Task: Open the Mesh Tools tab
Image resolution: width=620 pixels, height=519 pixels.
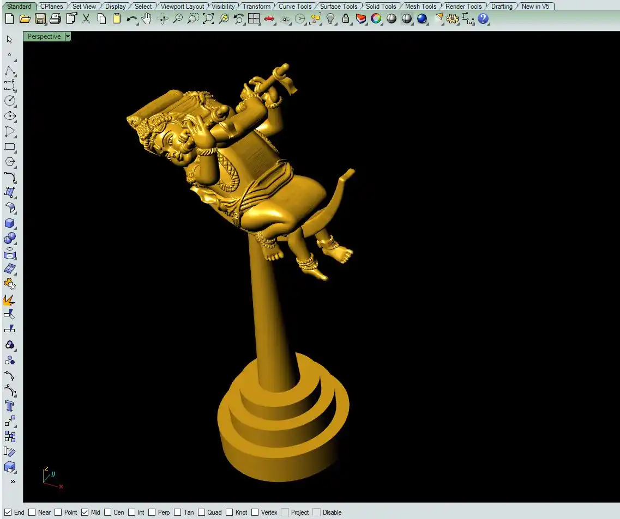Action: click(420, 7)
